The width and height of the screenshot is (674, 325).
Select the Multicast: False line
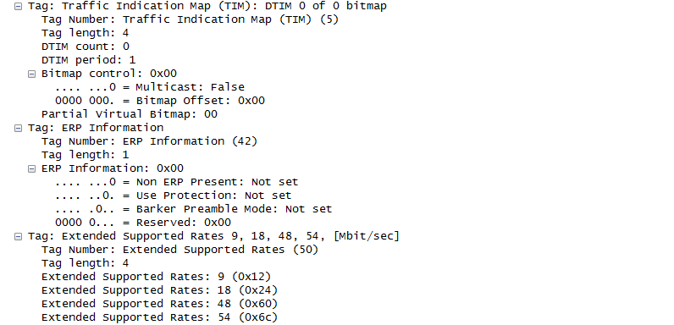(150, 87)
